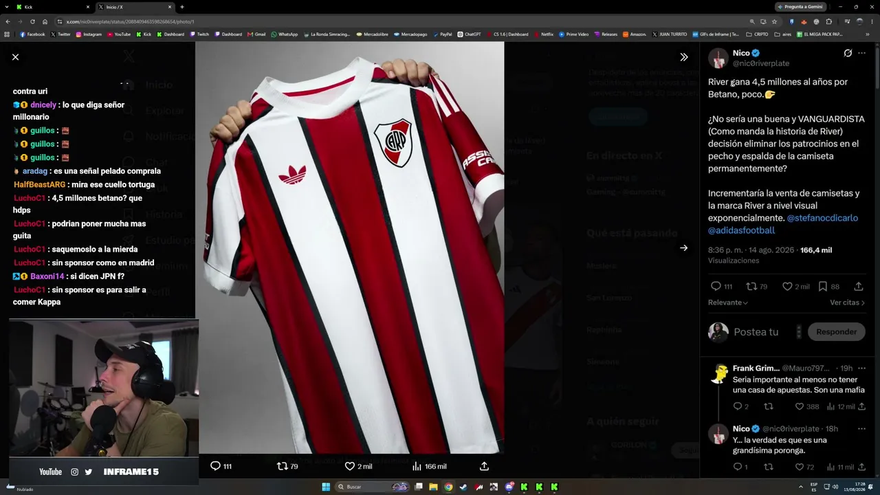The height and width of the screenshot is (495, 880).
Task: Share icon below the photo
Action: pyautogui.click(x=484, y=466)
